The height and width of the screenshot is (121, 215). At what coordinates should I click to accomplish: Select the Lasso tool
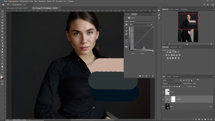point(2,17)
